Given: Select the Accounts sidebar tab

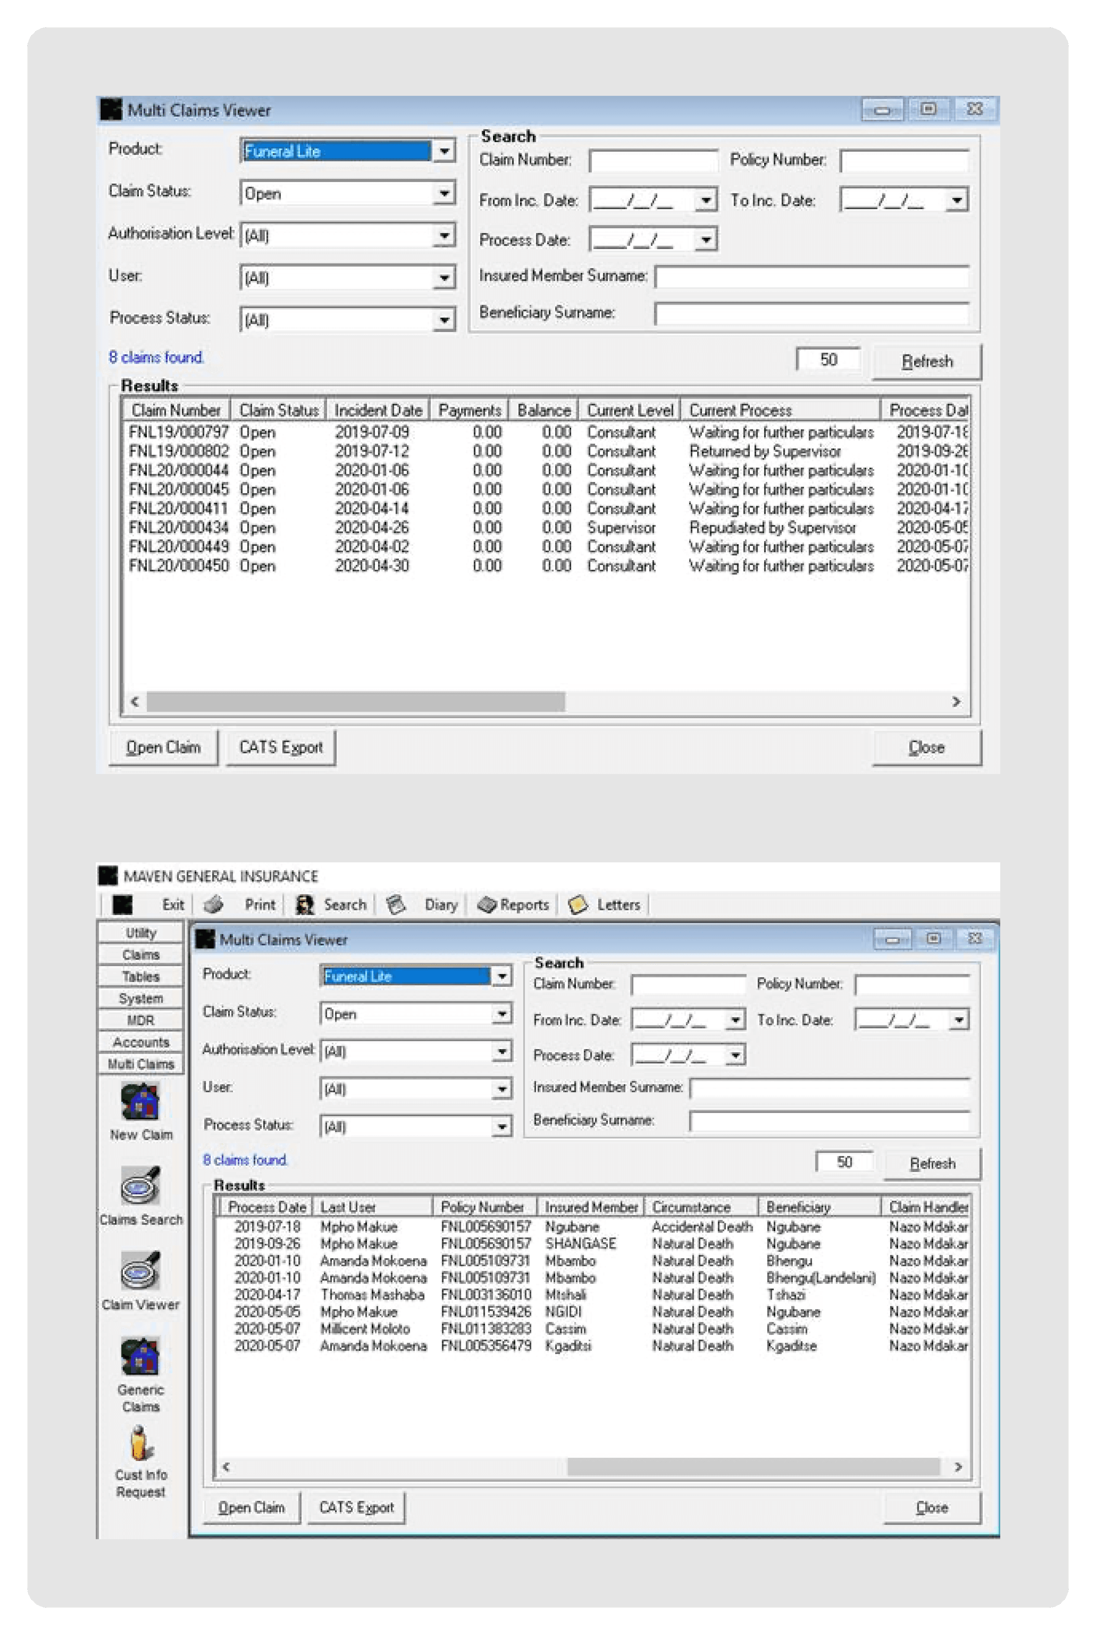Looking at the screenshot, I should (141, 1042).
